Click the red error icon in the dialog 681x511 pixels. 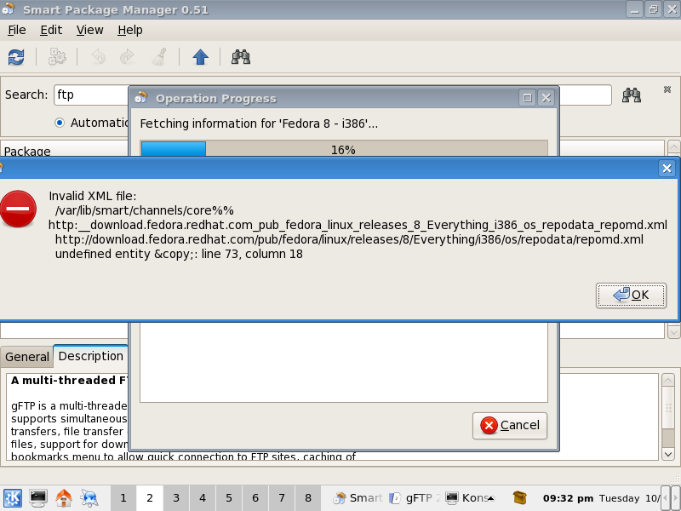pyautogui.click(x=17, y=209)
